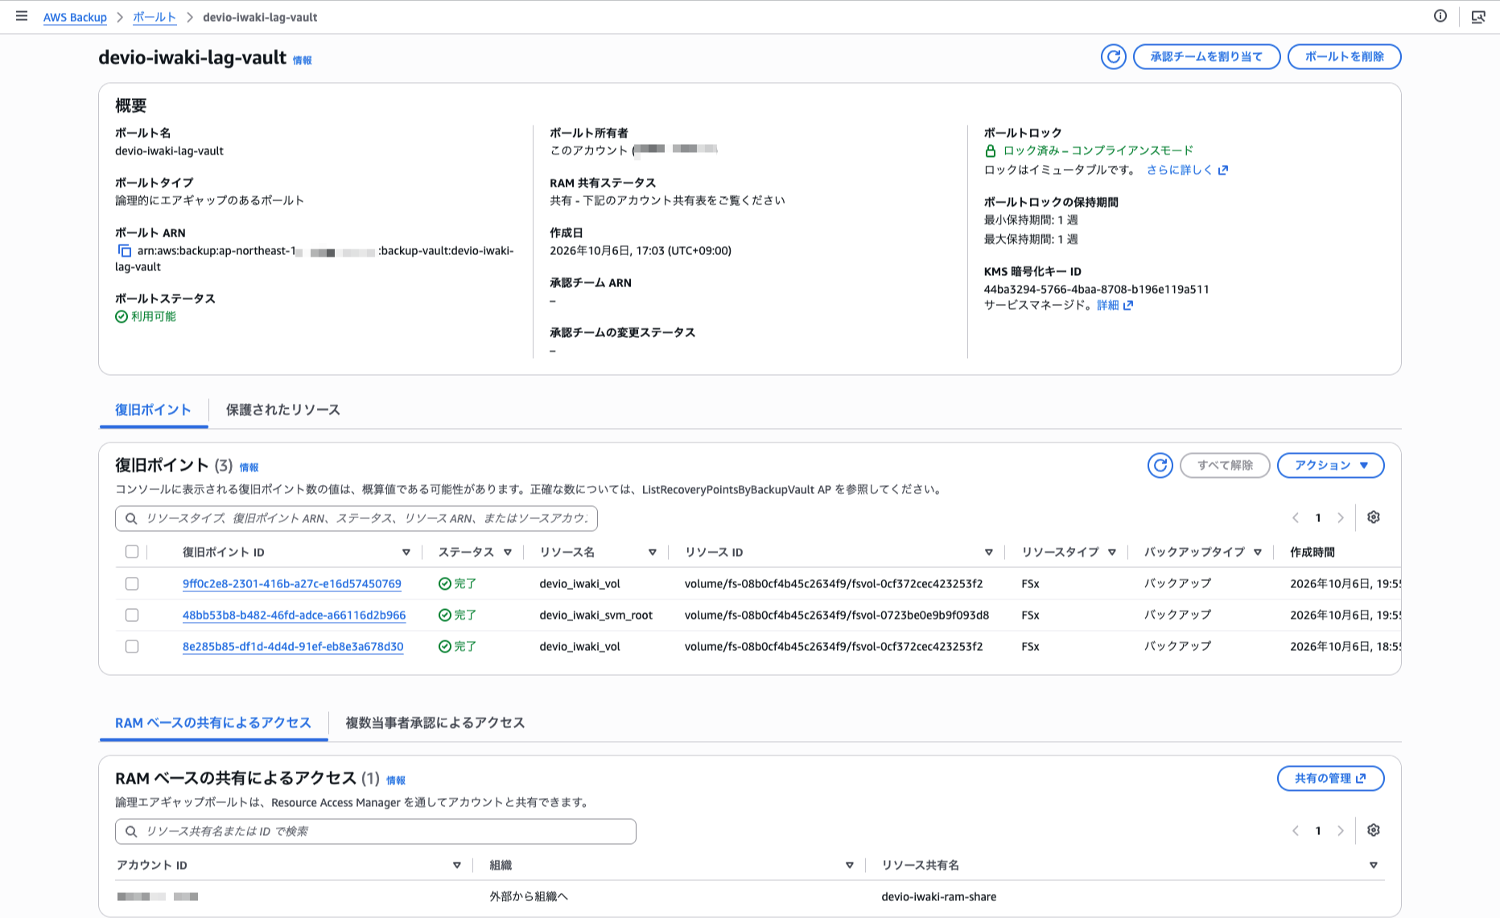Open 共有の管理 external button
Screen dimensions: 1500x918
1330,778
